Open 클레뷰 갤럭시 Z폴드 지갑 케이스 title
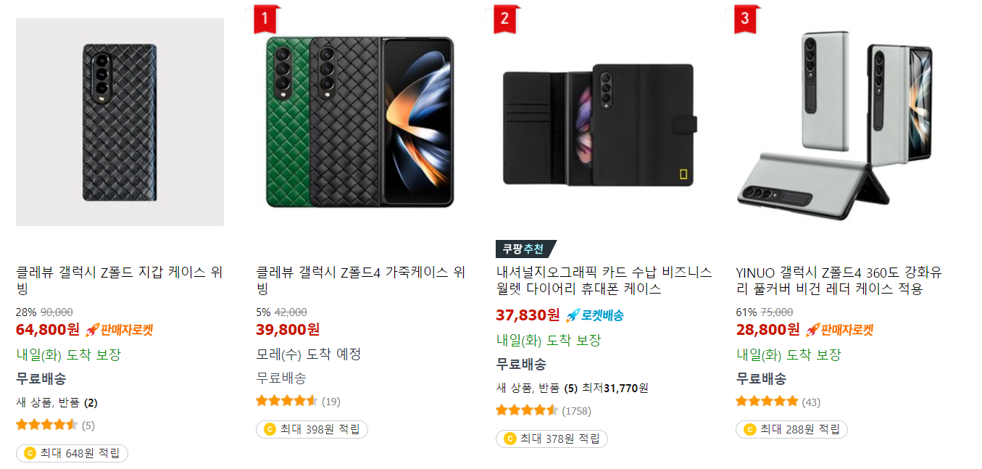The height and width of the screenshot is (469, 982). click(120, 281)
